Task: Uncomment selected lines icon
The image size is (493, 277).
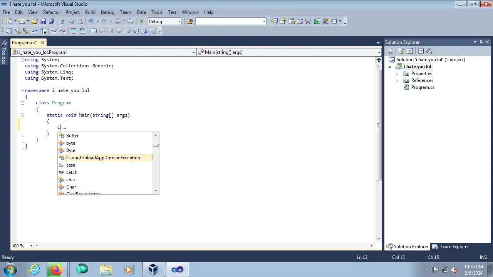Action: pyautogui.click(x=82, y=31)
